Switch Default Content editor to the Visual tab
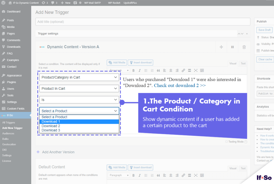Image resolution: width=274 pixels, height=184 pixels. (x=233, y=168)
